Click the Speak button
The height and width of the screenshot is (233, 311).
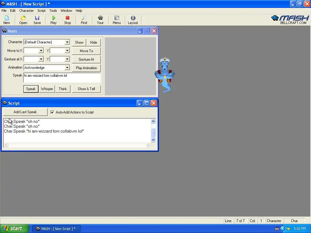31,89
